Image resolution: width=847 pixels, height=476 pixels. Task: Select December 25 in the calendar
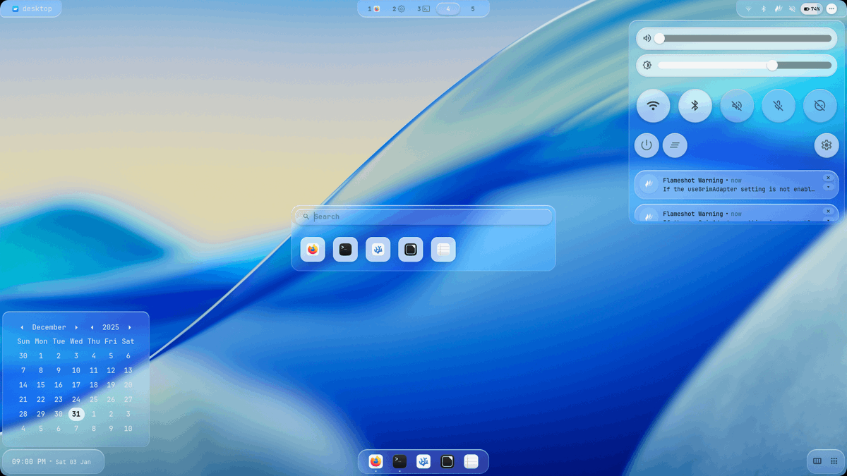click(x=94, y=399)
